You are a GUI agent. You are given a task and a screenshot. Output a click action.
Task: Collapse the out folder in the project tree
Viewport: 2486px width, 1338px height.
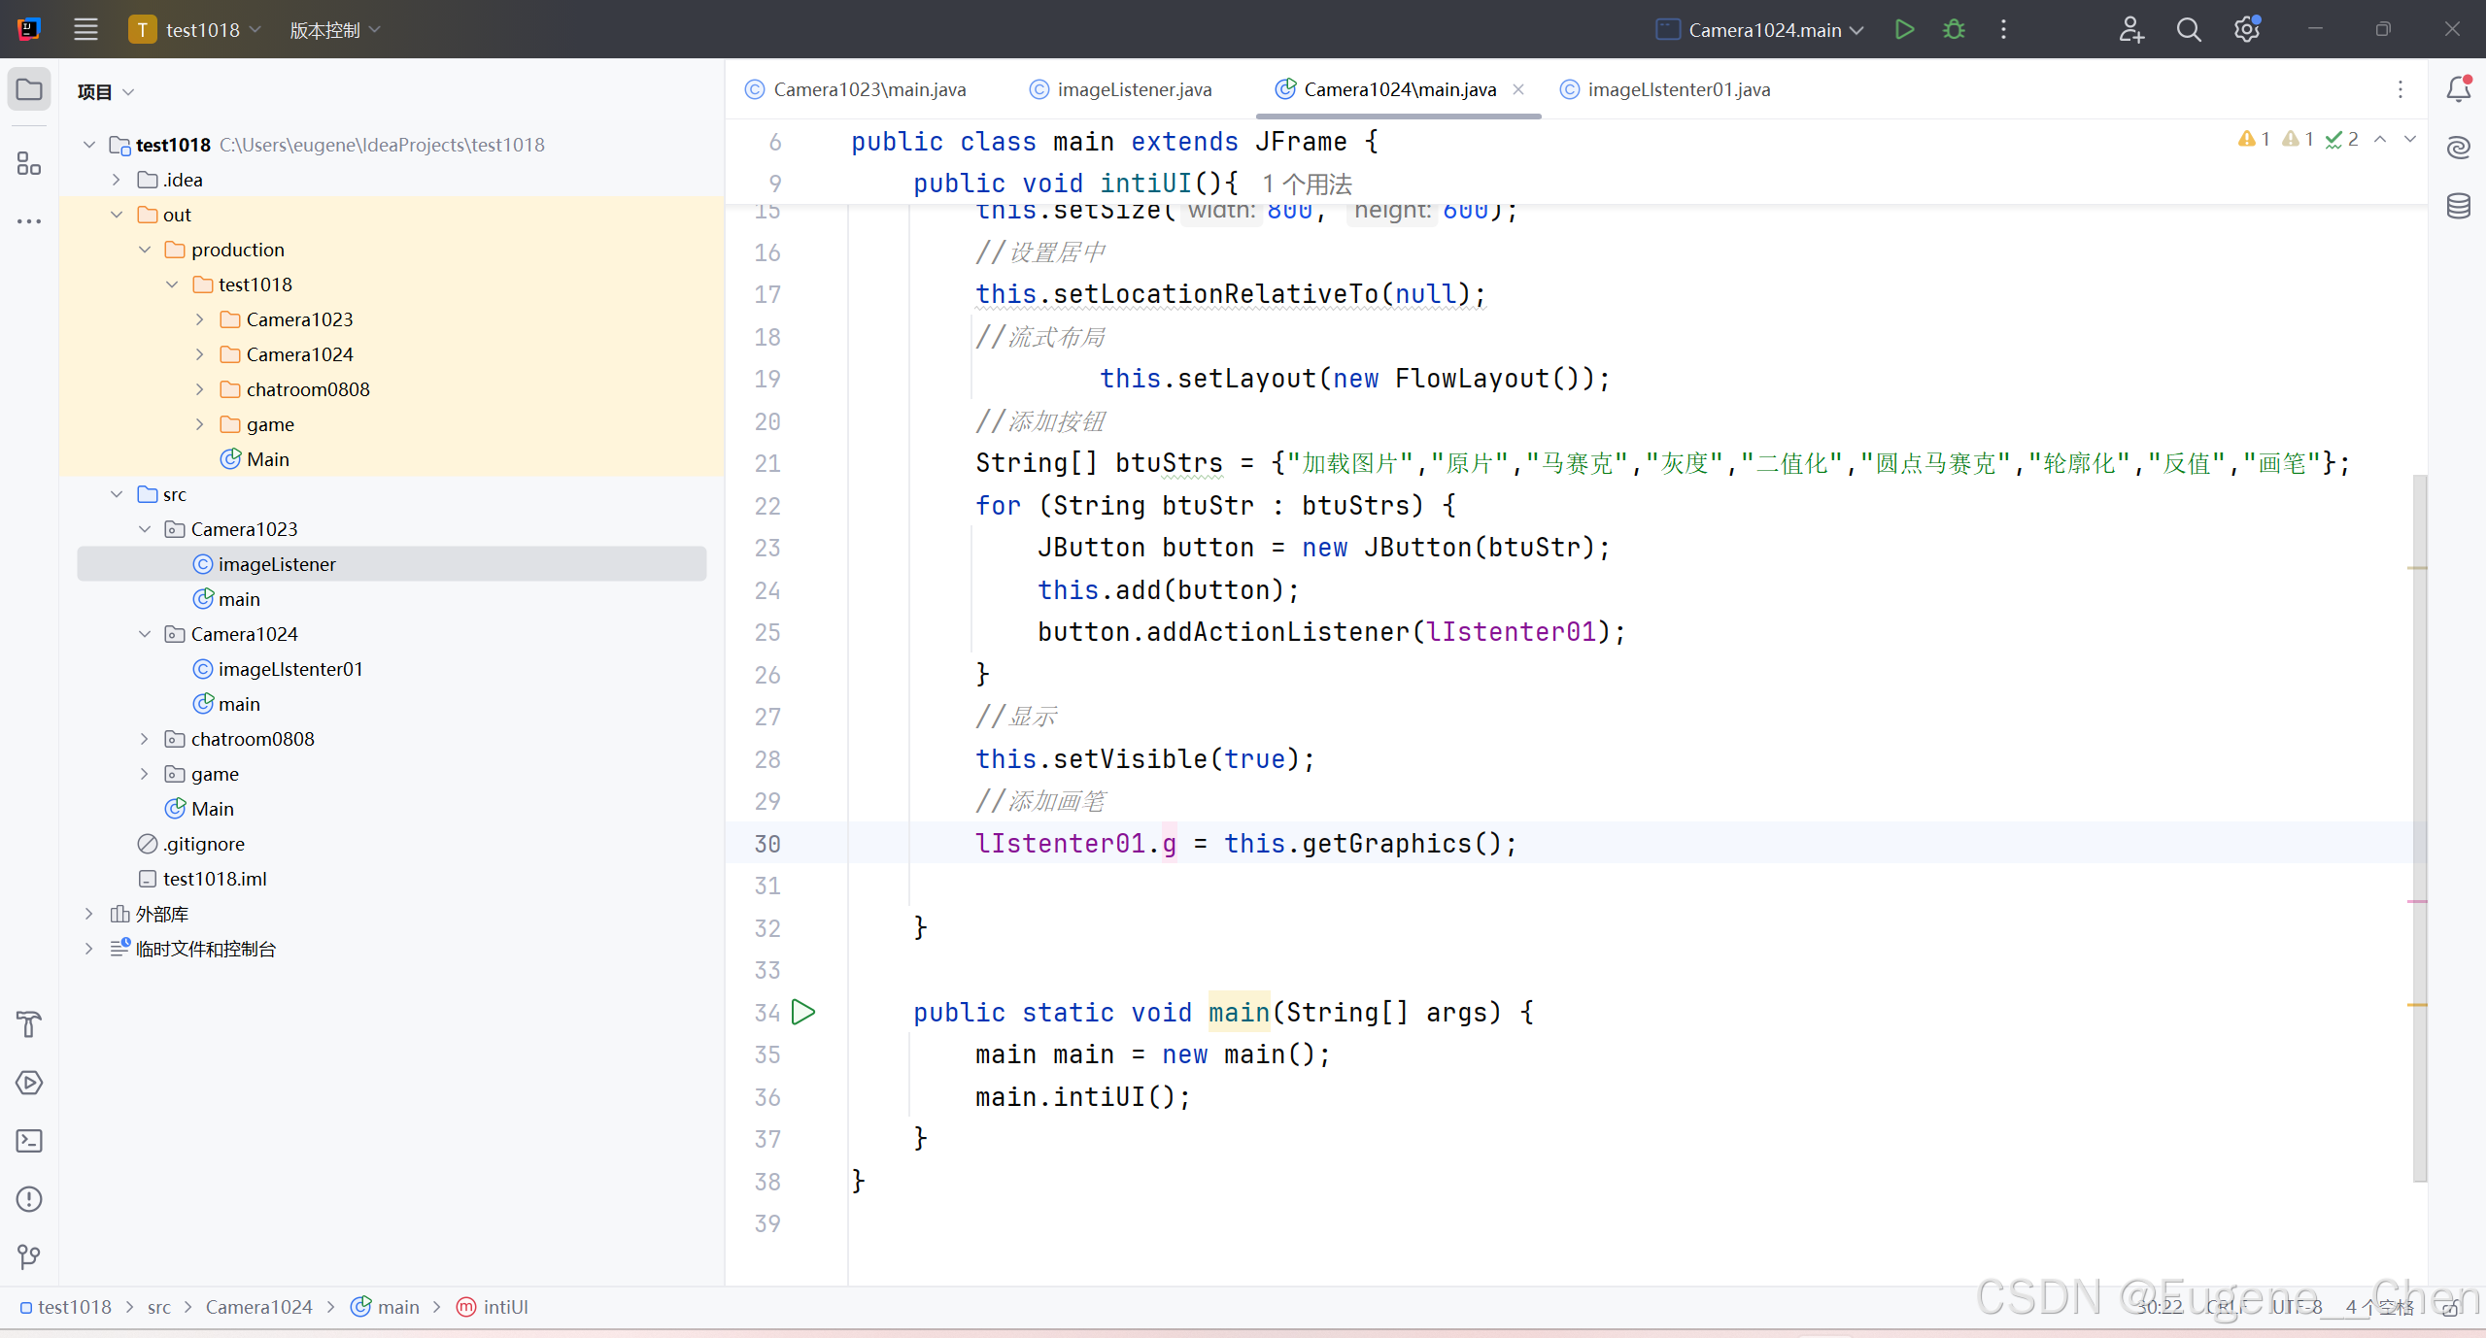pos(117,215)
